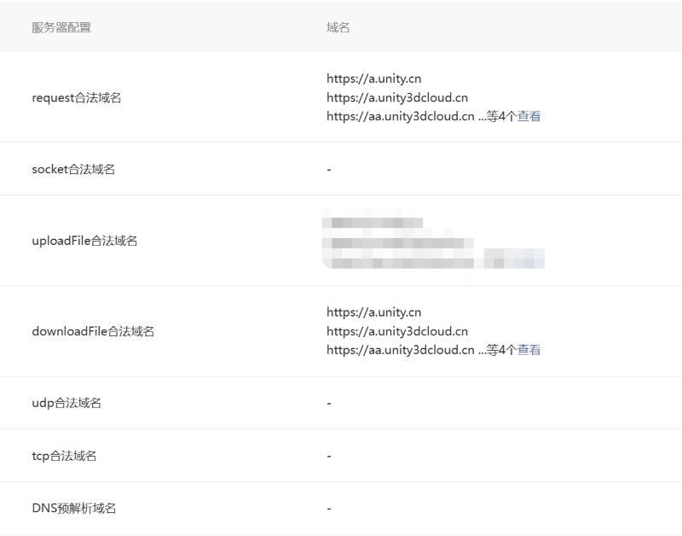The width and height of the screenshot is (682, 536).
Task: Click https://a.unity3dcloud.cn in the downloadFile row
Action: point(396,331)
